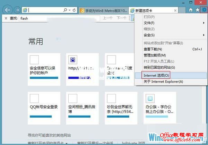Open 文件(F) submenu

(171, 23)
